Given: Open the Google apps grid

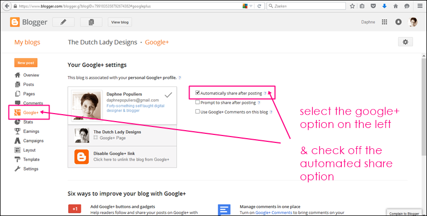Looking at the screenshot, I should coord(384,22).
